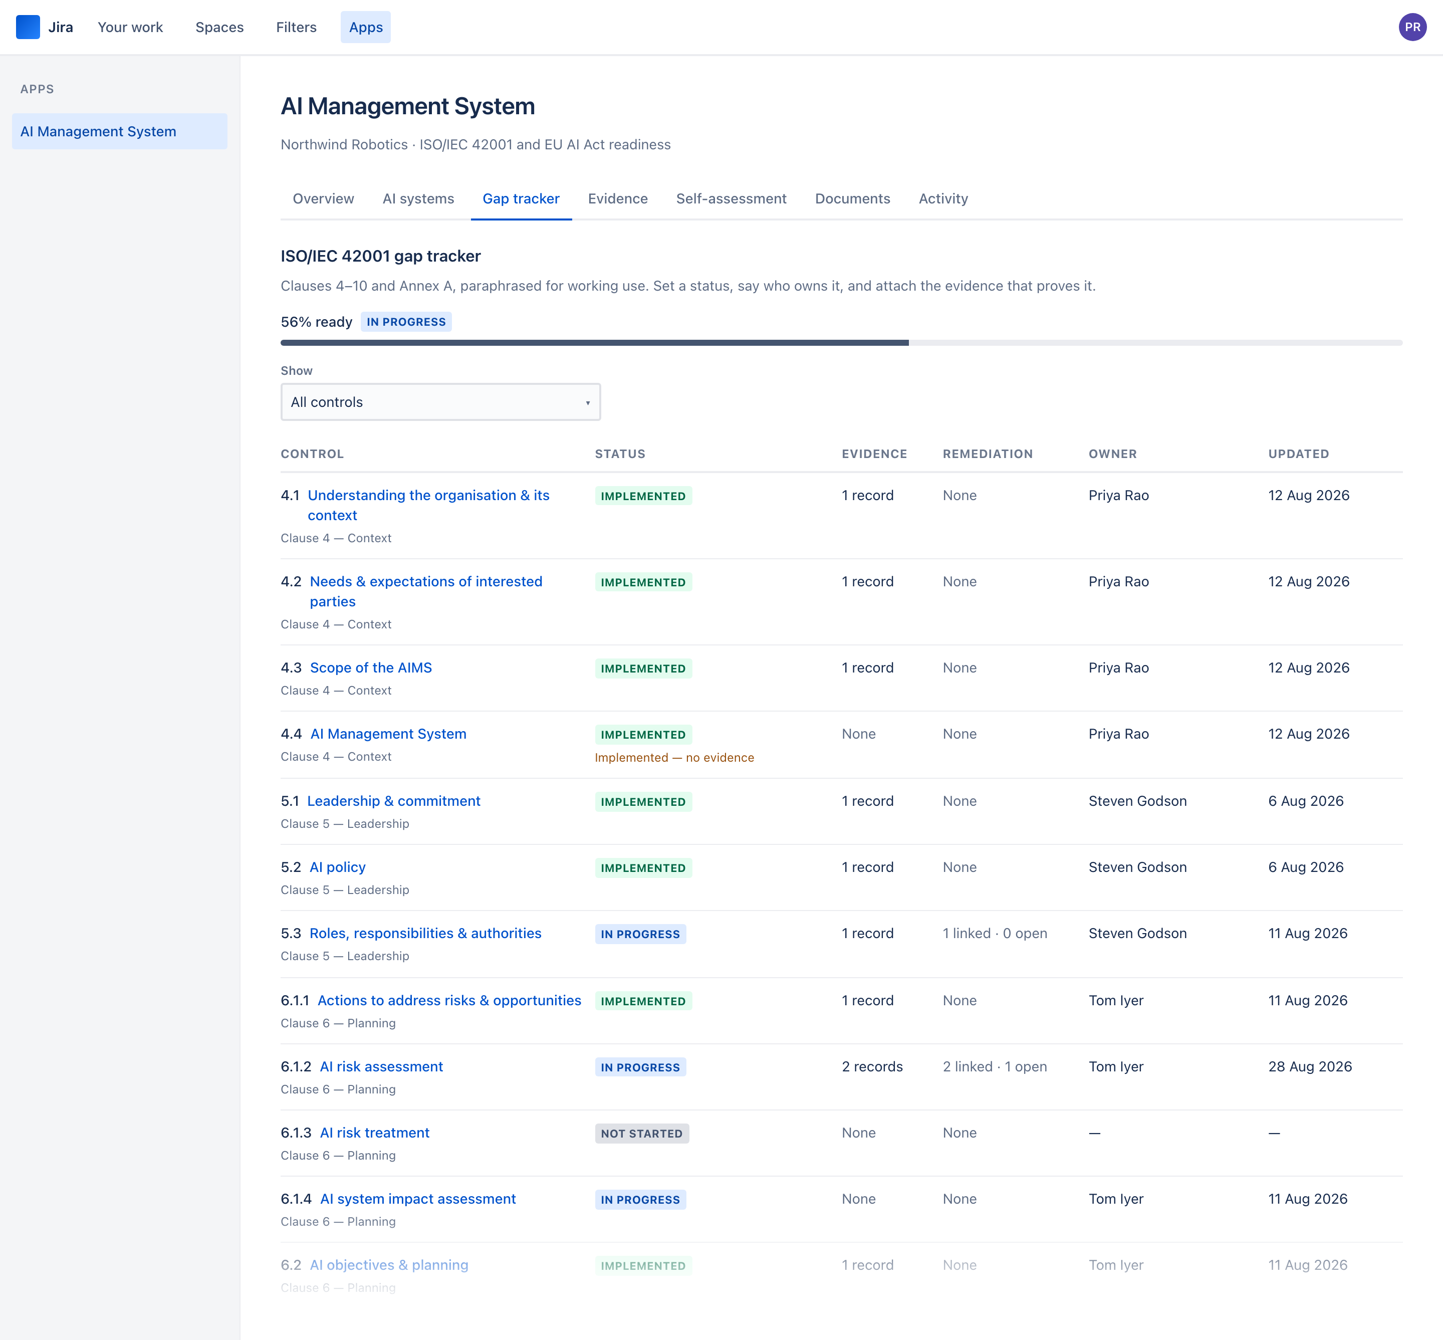Click the 56% readiness progress bar
The width and height of the screenshot is (1443, 1340).
pyautogui.click(x=841, y=343)
